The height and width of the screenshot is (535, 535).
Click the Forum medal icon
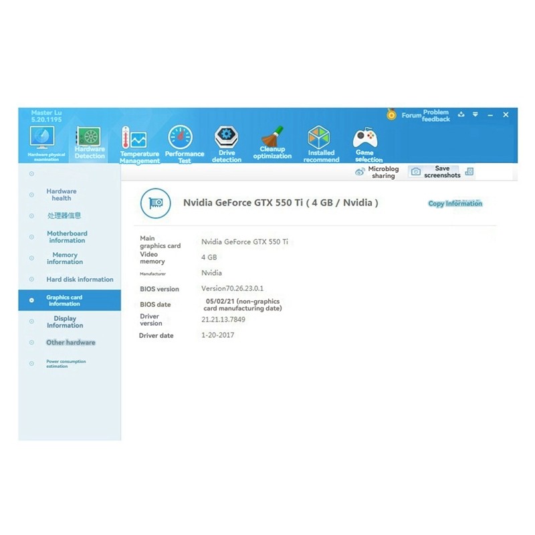point(391,115)
